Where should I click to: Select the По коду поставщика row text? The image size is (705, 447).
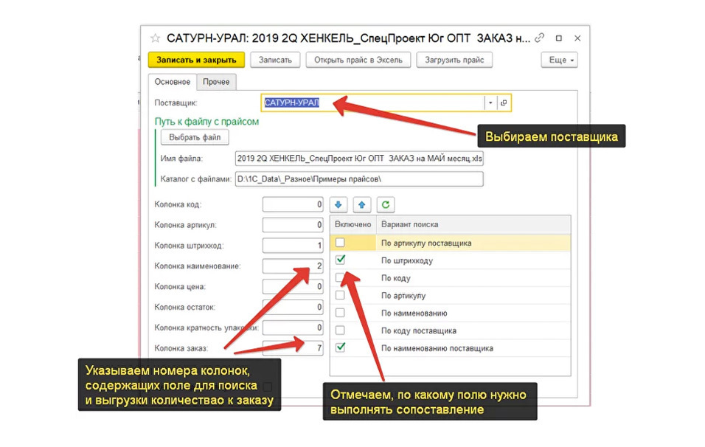click(x=419, y=331)
